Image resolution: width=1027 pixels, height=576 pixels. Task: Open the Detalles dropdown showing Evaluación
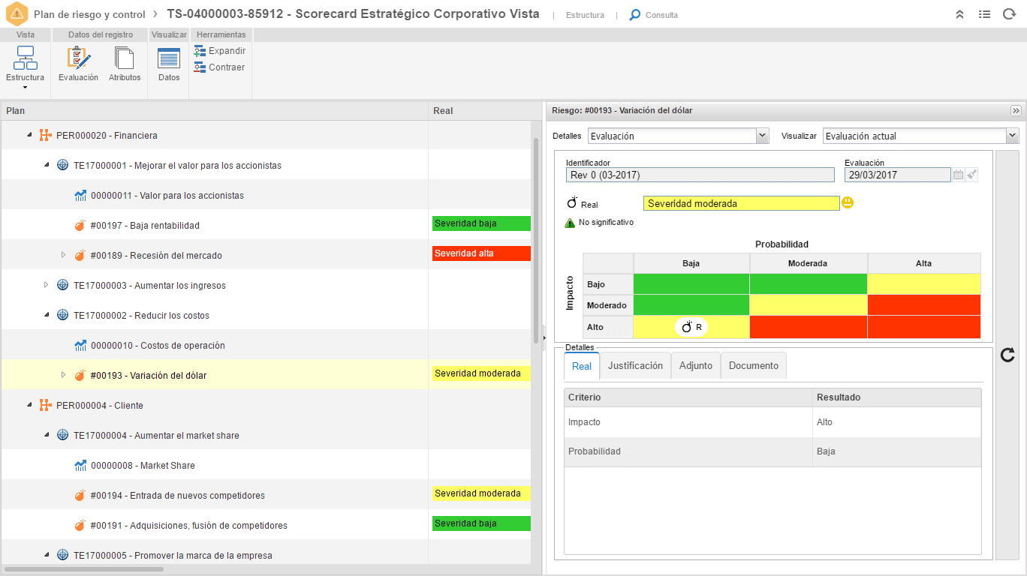(x=679, y=136)
